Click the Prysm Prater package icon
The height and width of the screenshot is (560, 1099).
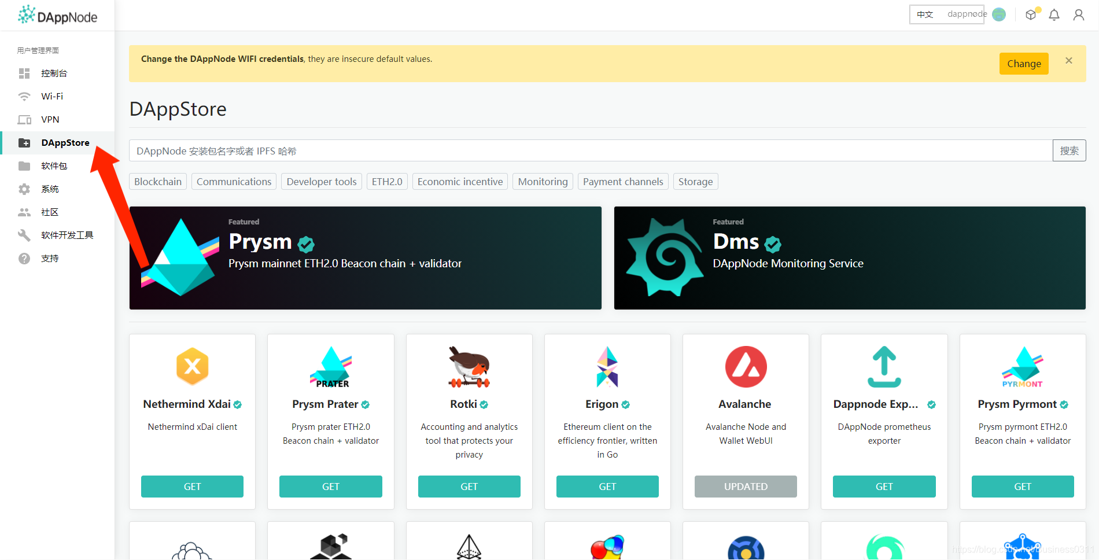click(x=331, y=367)
